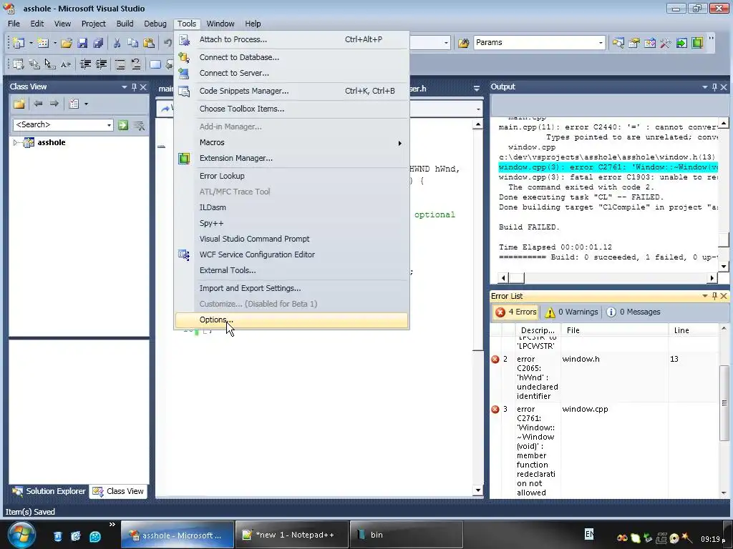Open the Properties Window toolbar icon
The height and width of the screenshot is (549, 733).
point(634,43)
